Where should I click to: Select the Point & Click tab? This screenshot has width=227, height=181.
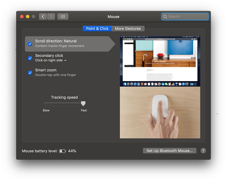tap(97, 28)
